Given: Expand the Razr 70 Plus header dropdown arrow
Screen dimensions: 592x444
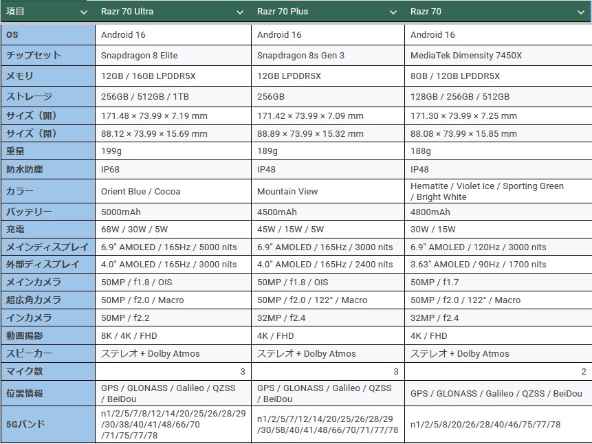Looking at the screenshot, I should point(393,12).
